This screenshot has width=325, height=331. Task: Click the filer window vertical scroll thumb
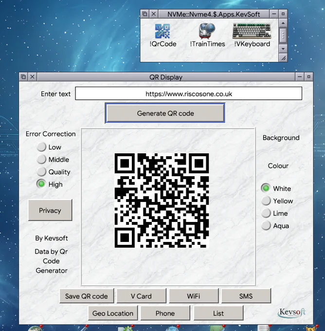[283, 36]
